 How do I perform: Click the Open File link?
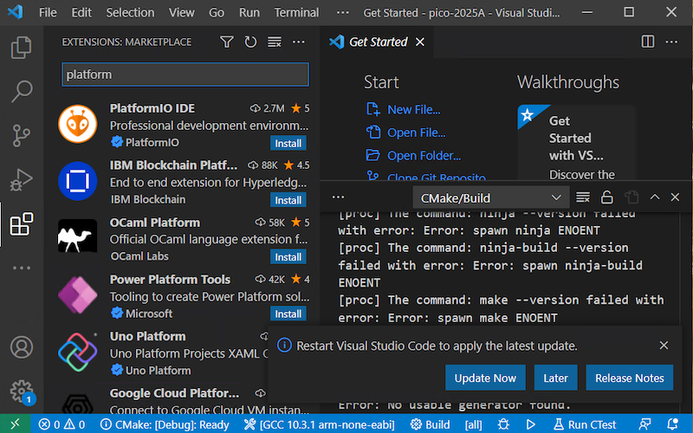tap(417, 132)
